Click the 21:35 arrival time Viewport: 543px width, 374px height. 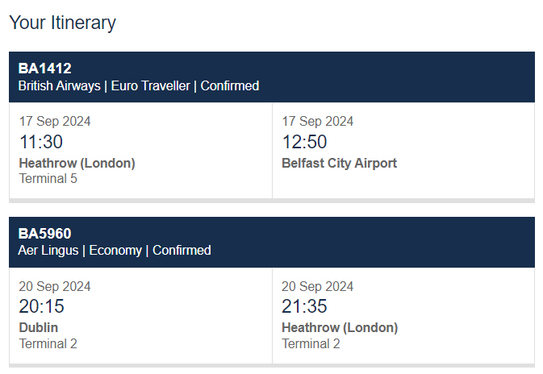[304, 307]
